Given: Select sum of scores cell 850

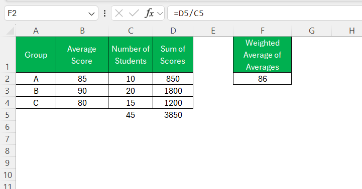Looking at the screenshot, I should (x=173, y=79).
